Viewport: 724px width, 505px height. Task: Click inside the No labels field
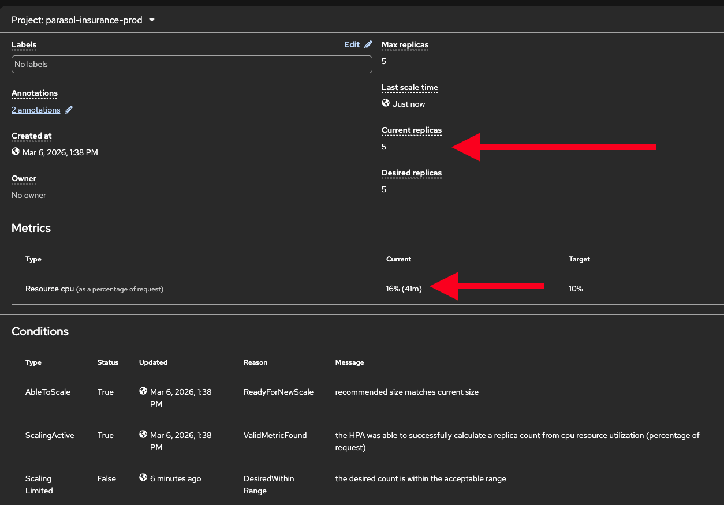point(192,64)
